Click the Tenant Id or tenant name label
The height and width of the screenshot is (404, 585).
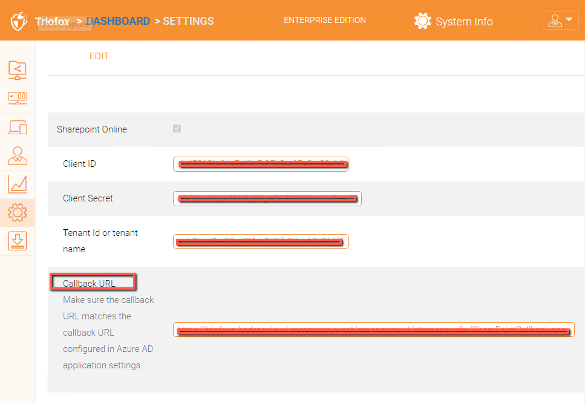click(x=100, y=241)
